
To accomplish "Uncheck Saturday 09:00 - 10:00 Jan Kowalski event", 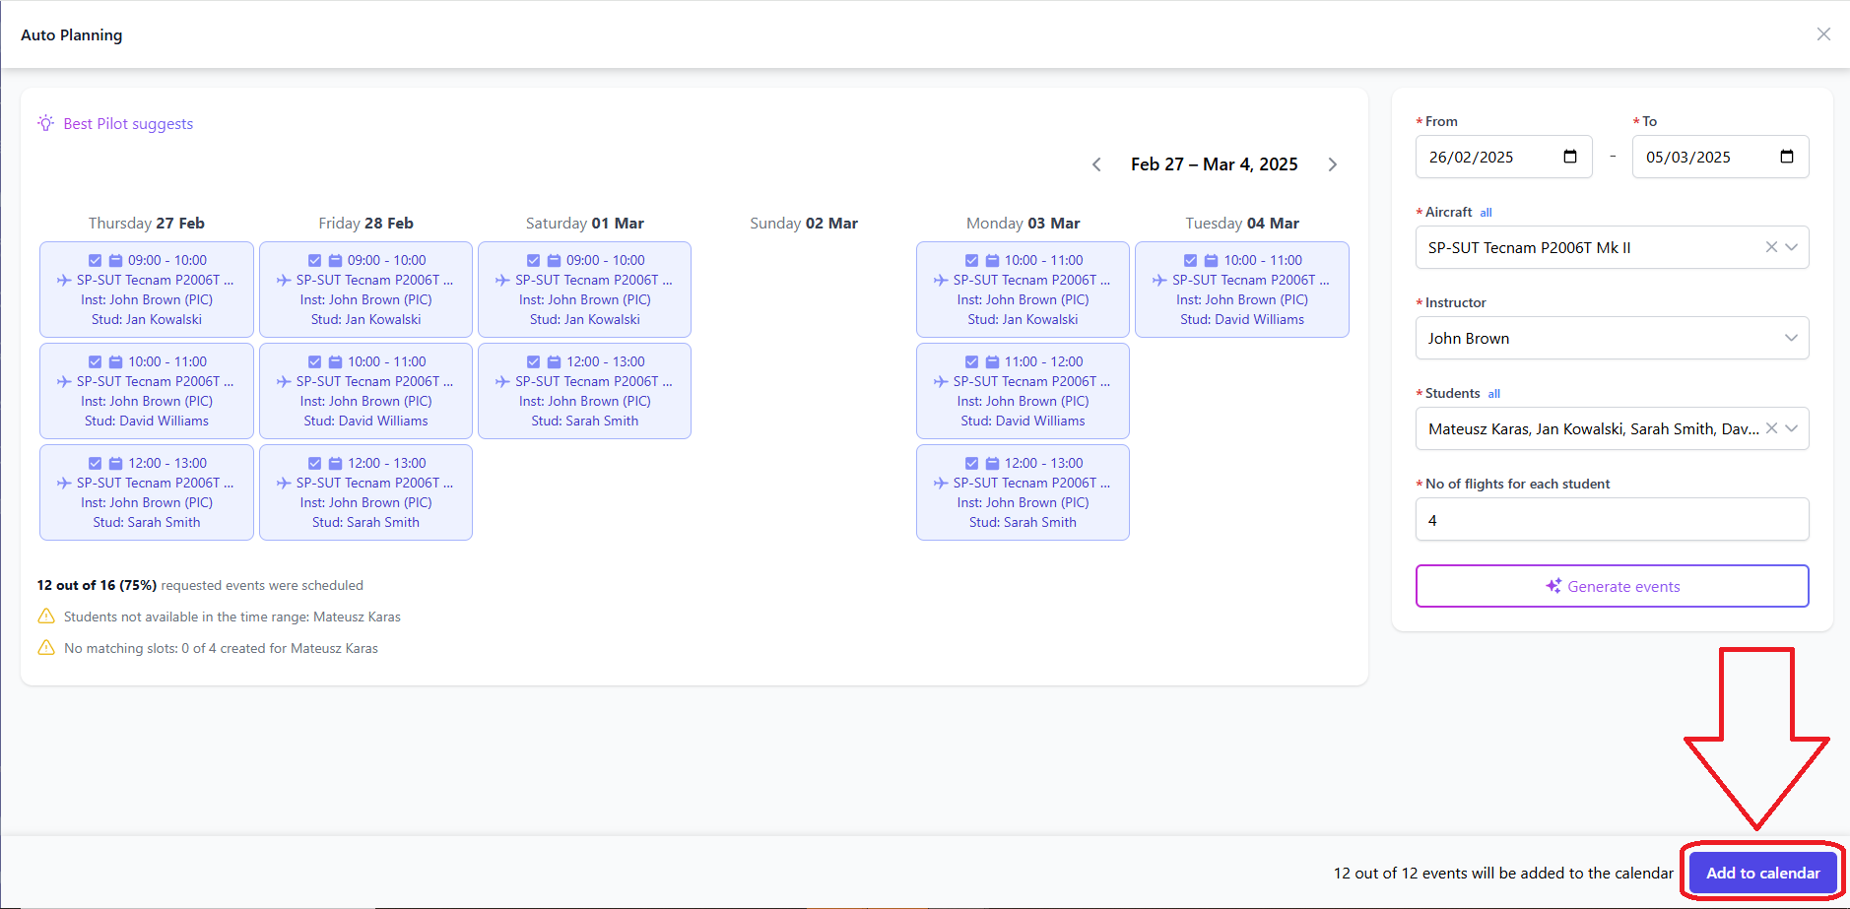I will point(533,260).
